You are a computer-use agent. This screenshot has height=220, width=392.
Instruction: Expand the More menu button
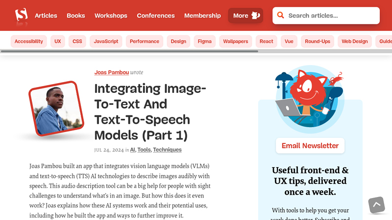coord(245,16)
